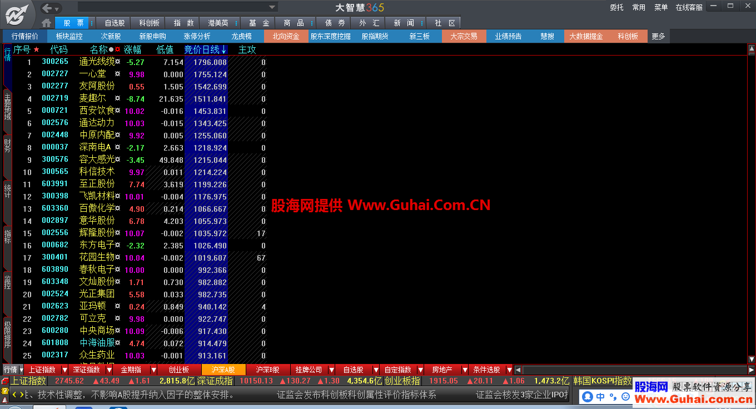Open the 菜单 menu in title bar
Image resolution: width=756 pixels, height=409 pixels.
coord(661,8)
